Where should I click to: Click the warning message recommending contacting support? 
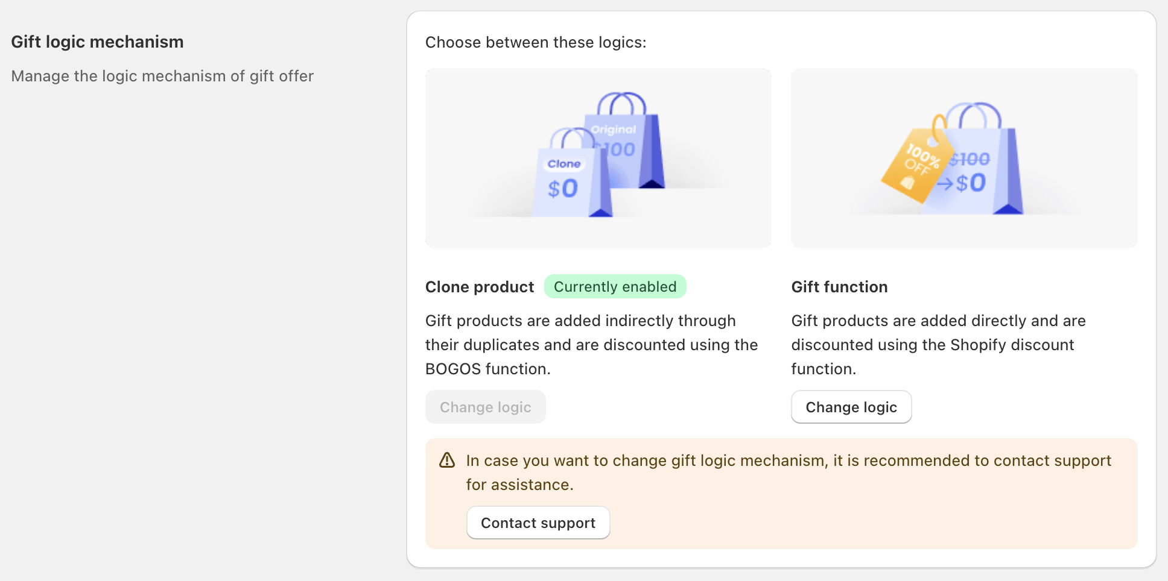coord(789,473)
